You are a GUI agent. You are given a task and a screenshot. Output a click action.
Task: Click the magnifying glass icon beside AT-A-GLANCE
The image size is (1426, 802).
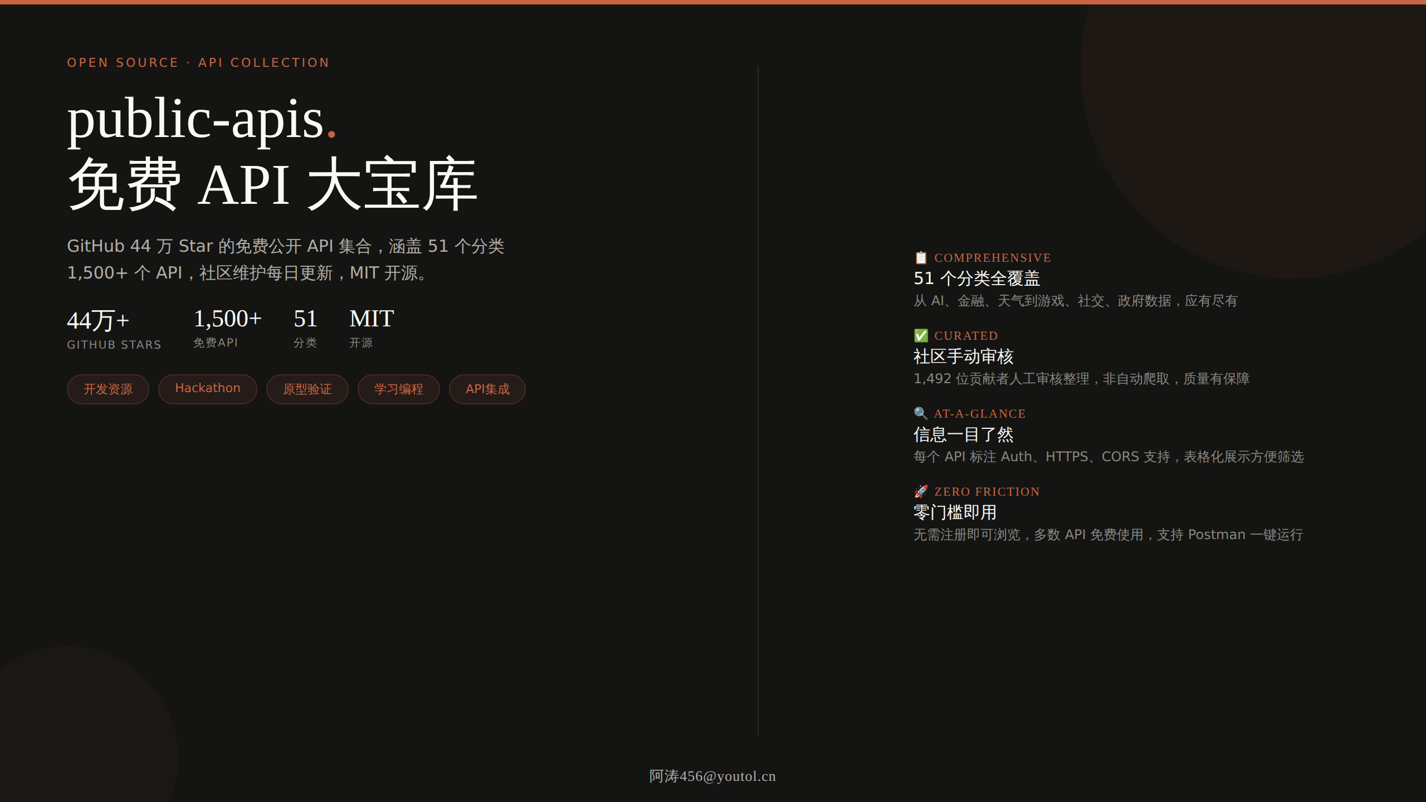pos(921,413)
